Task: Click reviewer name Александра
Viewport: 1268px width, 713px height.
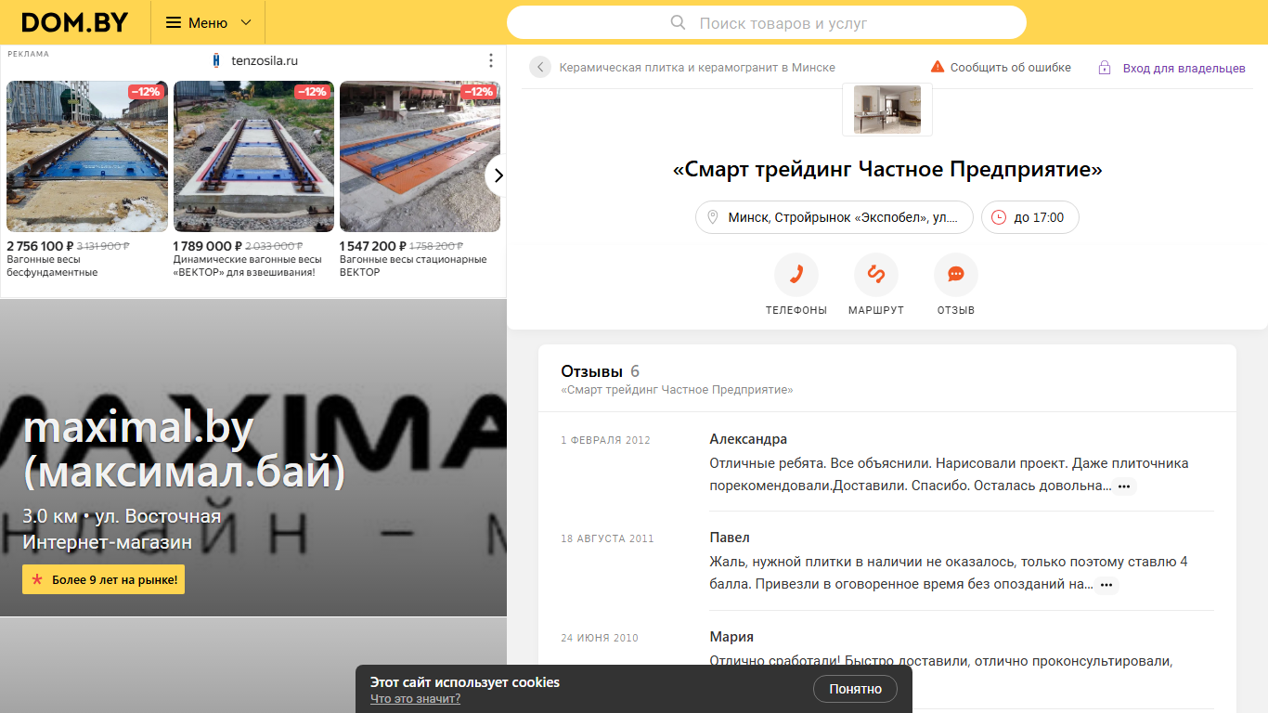Action: (x=748, y=439)
